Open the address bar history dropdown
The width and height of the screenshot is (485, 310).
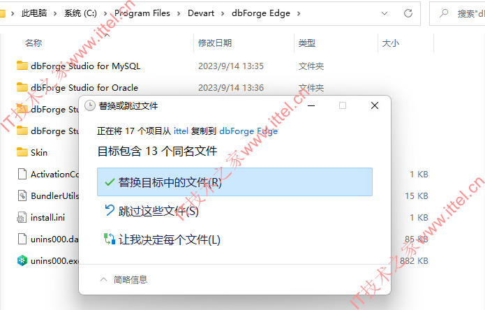pos(385,13)
